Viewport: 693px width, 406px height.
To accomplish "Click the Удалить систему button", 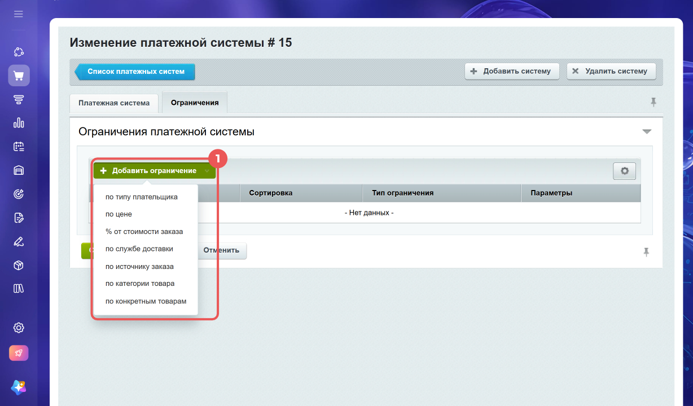I will pyautogui.click(x=611, y=72).
